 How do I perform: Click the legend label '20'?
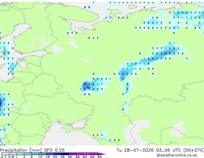(x=55, y=157)
